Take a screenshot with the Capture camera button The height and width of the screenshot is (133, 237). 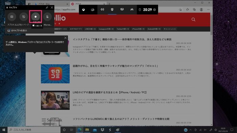(x=12, y=17)
